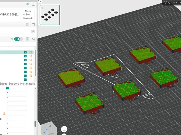Viewport: 181px width, 135px height.
Task: Open printer settings sliders icon beside Wi-Fi
Action: click(34, 5)
